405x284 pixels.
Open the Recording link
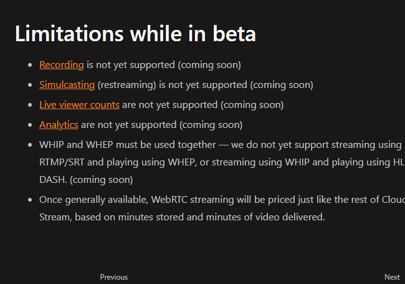[x=61, y=65]
